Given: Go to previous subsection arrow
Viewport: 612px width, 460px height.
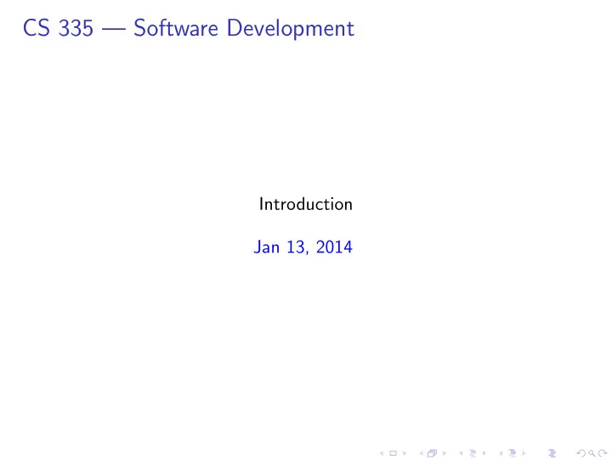Looking at the screenshot, I should coord(461,453).
